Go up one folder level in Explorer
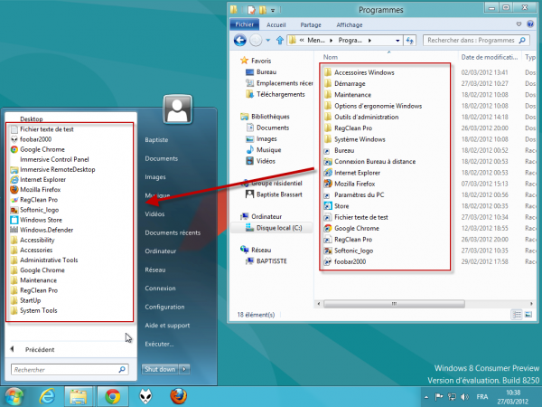 [280, 41]
